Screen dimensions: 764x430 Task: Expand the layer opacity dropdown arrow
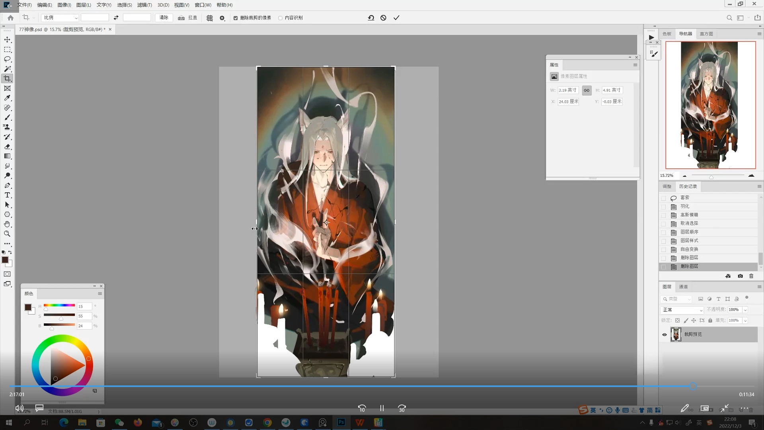745,310
